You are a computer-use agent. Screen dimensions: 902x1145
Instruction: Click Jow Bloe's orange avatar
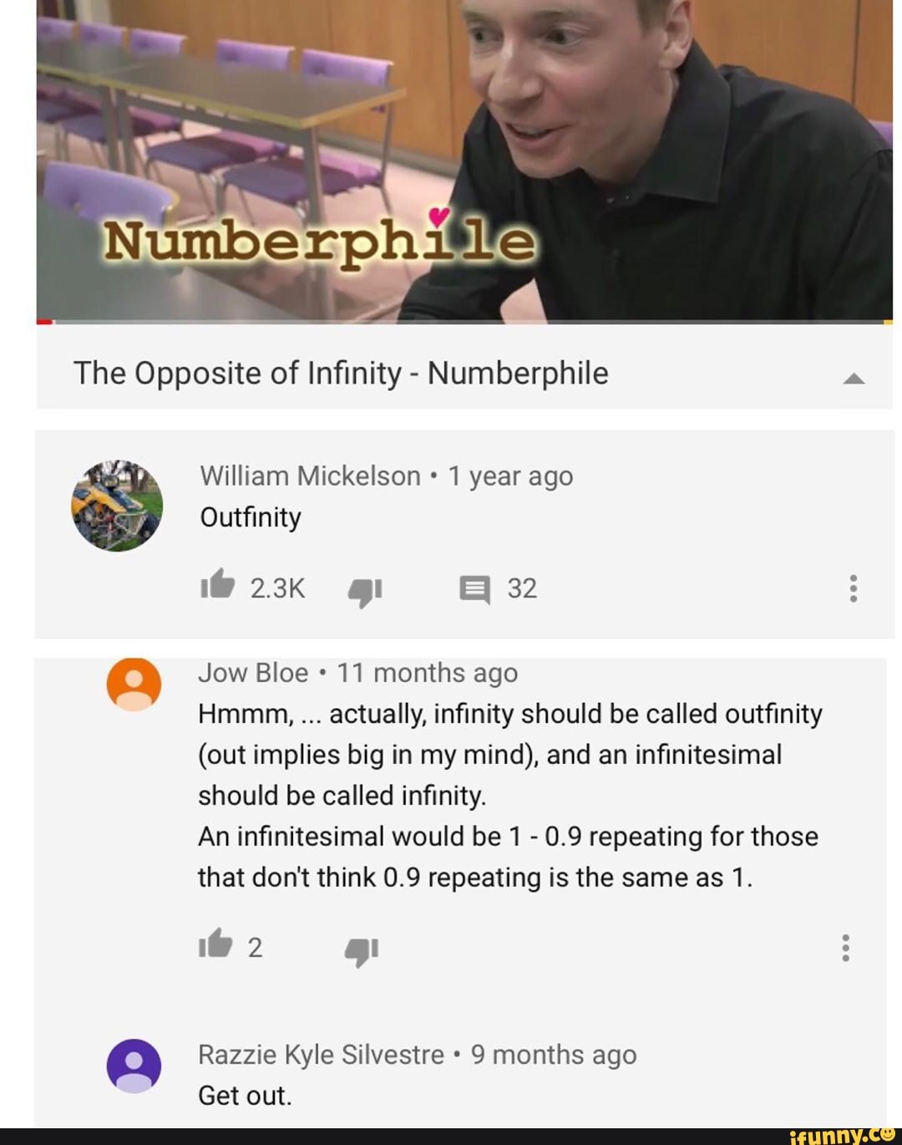[x=134, y=684]
